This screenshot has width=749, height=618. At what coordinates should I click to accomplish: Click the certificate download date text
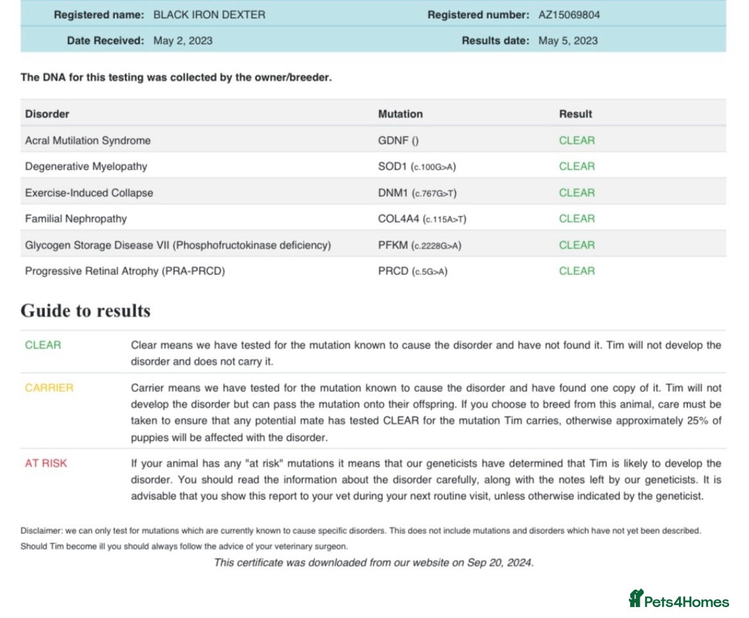point(374,563)
